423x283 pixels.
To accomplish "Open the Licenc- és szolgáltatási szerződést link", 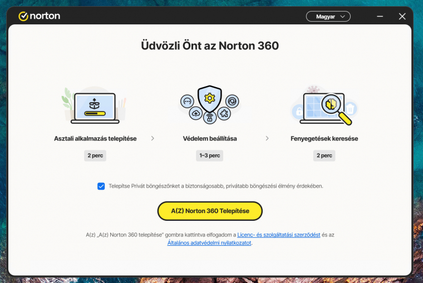I will click(278, 235).
